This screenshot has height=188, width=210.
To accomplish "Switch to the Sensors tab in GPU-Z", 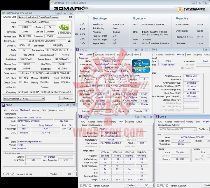I will tap(22, 17).
